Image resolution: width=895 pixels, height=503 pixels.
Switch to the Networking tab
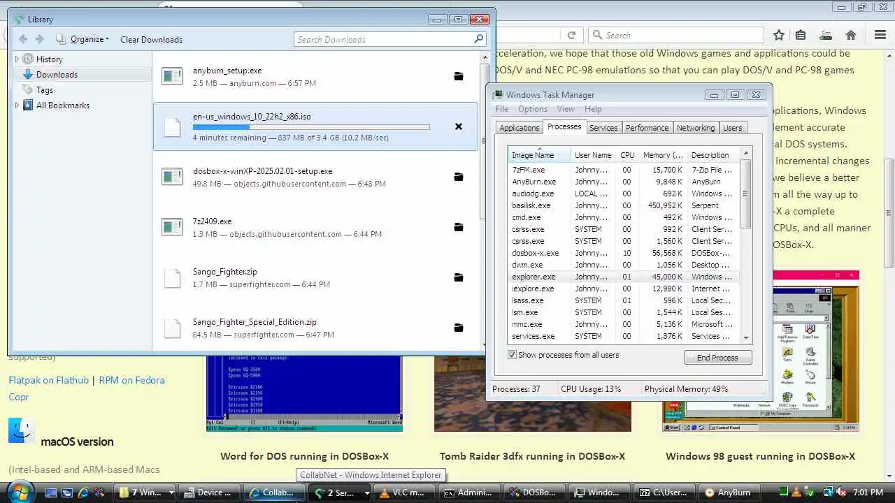point(696,128)
